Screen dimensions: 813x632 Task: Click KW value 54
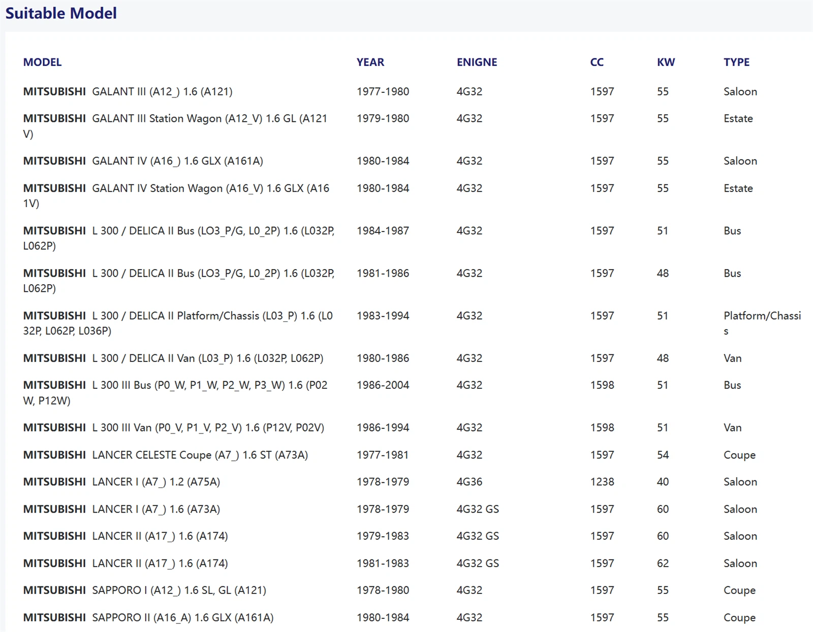663,455
